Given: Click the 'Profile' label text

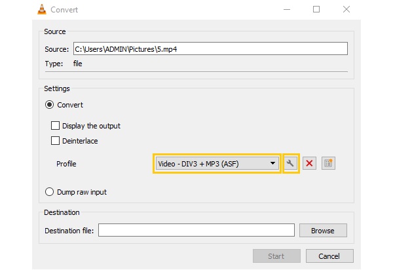Looking at the screenshot, I should click(x=66, y=164).
